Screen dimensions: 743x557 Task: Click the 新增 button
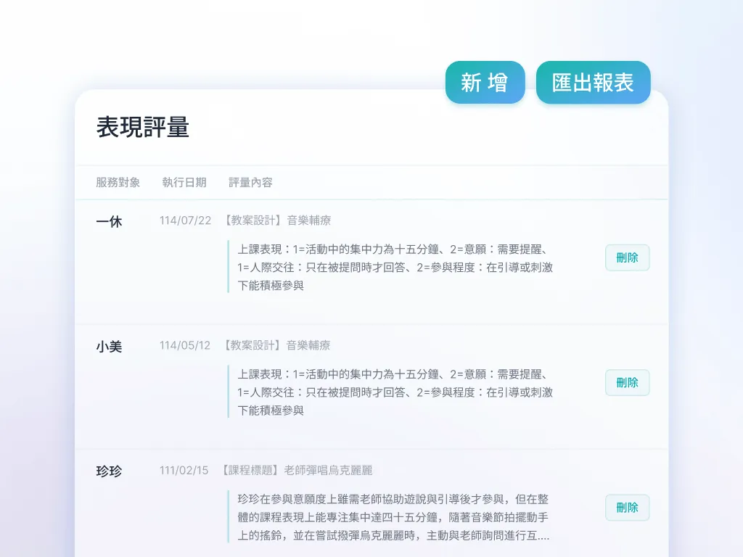click(x=485, y=83)
